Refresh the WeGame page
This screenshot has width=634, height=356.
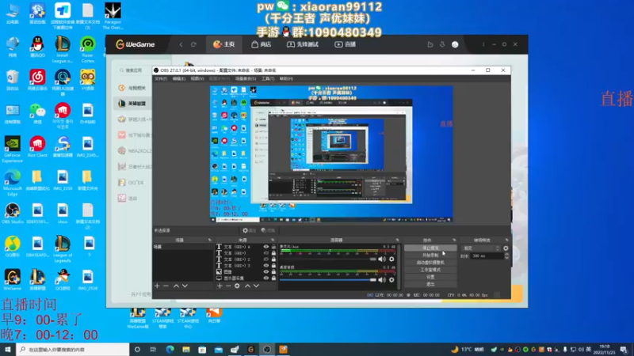(x=193, y=44)
